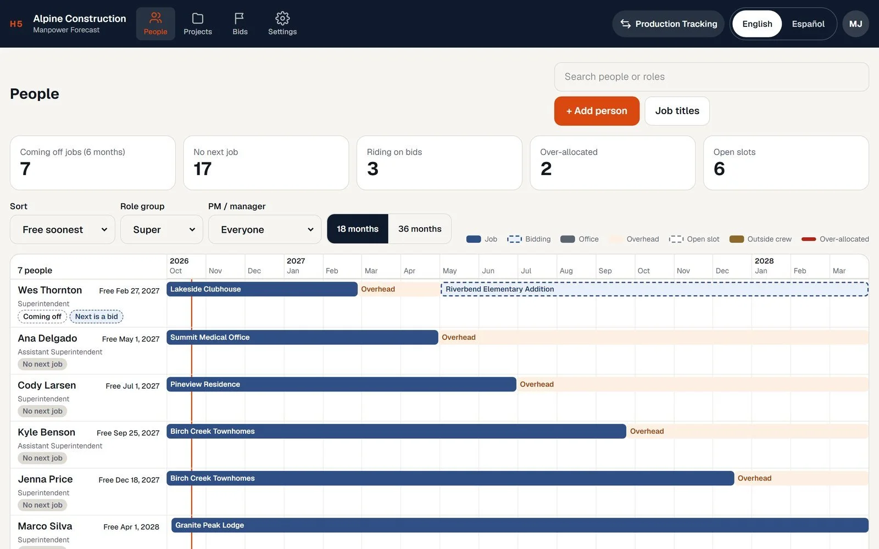Select the Lakeside Clubhouse job bar
The width and height of the screenshot is (879, 549).
pos(262,289)
